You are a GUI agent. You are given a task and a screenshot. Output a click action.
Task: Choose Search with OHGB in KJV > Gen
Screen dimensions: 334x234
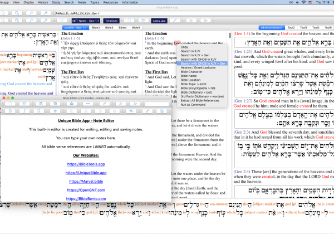tap(202, 64)
